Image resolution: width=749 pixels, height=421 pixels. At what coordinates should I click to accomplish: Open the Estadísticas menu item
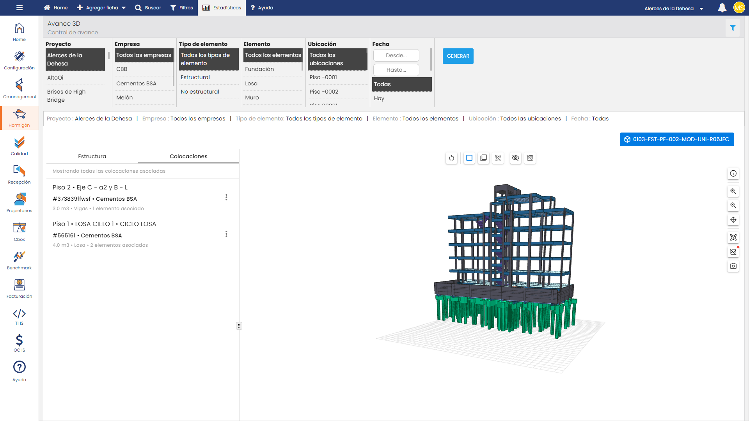pyautogui.click(x=222, y=8)
